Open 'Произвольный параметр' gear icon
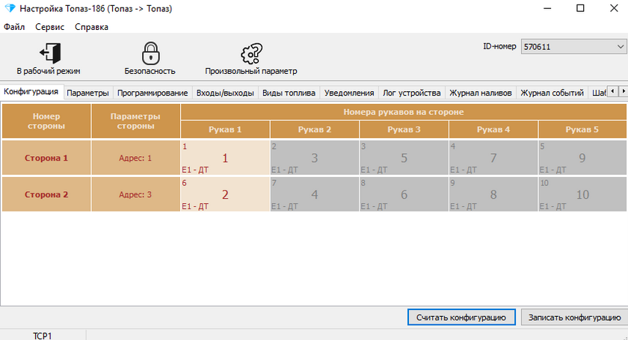The image size is (628, 340). tap(251, 54)
